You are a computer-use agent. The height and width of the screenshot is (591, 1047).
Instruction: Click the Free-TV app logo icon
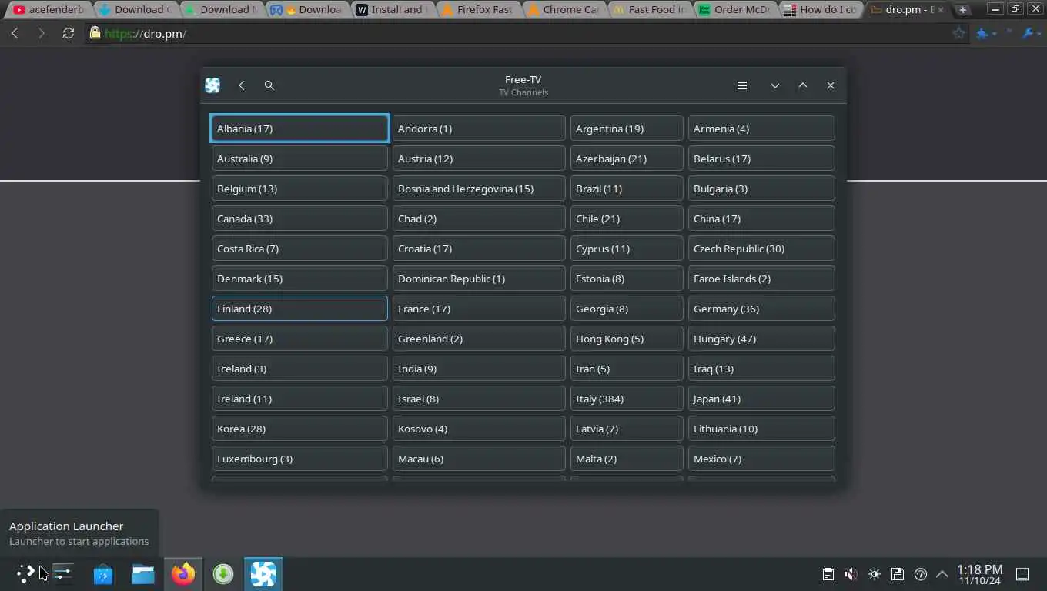pos(213,85)
